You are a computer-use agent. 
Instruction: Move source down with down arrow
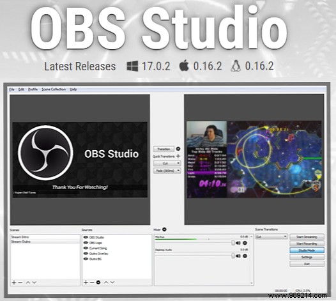pos(112,282)
